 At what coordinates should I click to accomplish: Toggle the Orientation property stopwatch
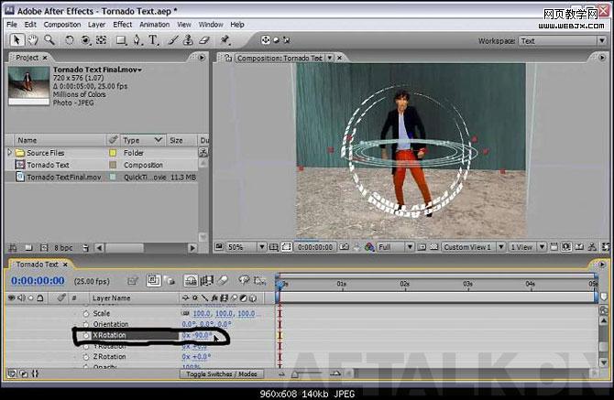coord(86,324)
